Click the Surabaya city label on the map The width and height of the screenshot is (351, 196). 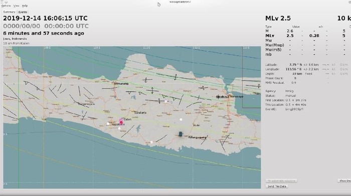pos(237,97)
